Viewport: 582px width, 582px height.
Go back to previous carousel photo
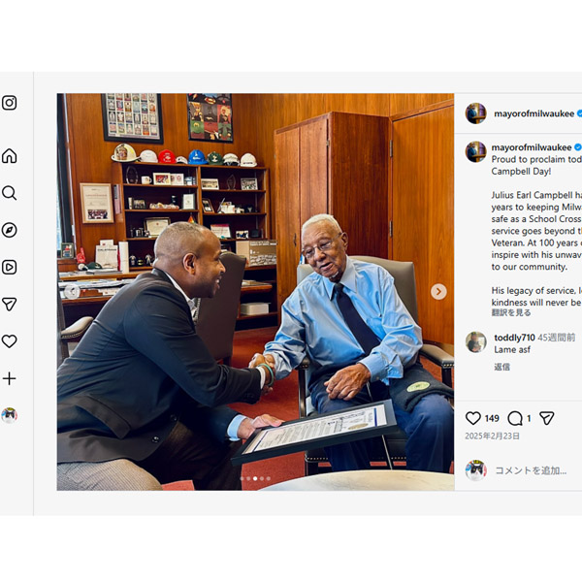pyautogui.click(x=72, y=291)
